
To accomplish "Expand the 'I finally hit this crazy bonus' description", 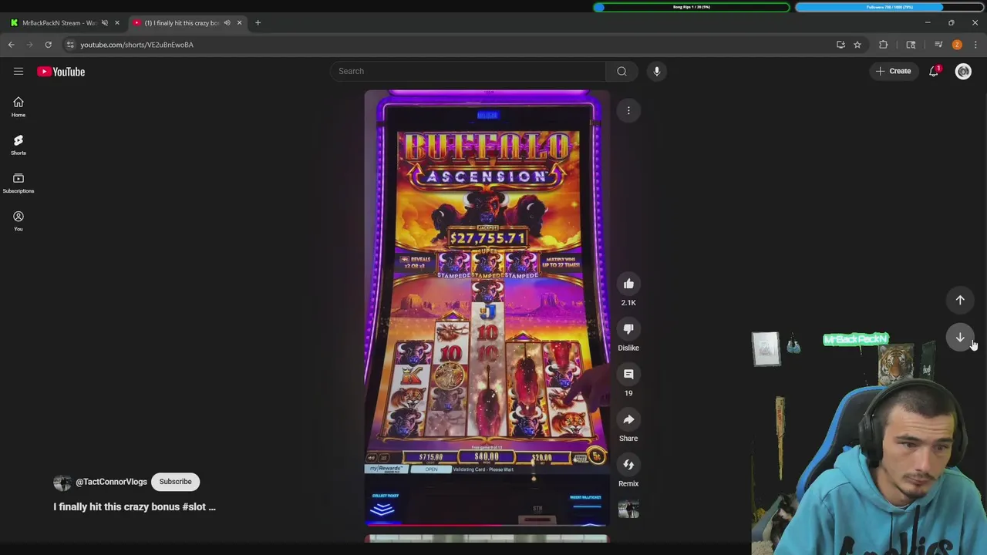I will point(134,507).
